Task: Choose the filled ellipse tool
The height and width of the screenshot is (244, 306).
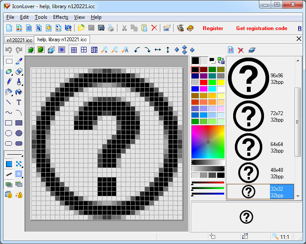Action: point(19,133)
